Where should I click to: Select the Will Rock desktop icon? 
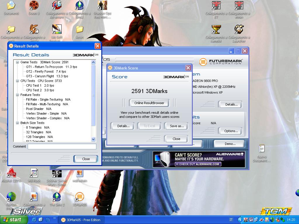pos(34,173)
